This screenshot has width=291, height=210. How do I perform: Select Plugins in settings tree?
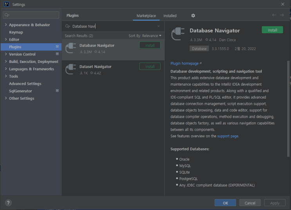pyautogui.click(x=31, y=47)
